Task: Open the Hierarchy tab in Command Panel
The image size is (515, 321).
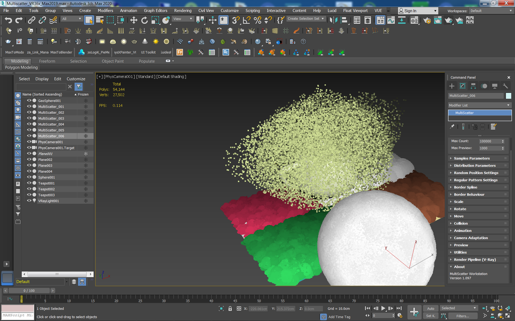Action: point(473,86)
